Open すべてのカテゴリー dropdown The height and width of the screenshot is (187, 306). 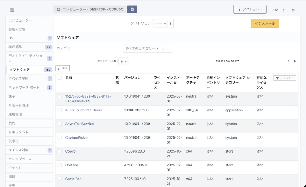142,48
